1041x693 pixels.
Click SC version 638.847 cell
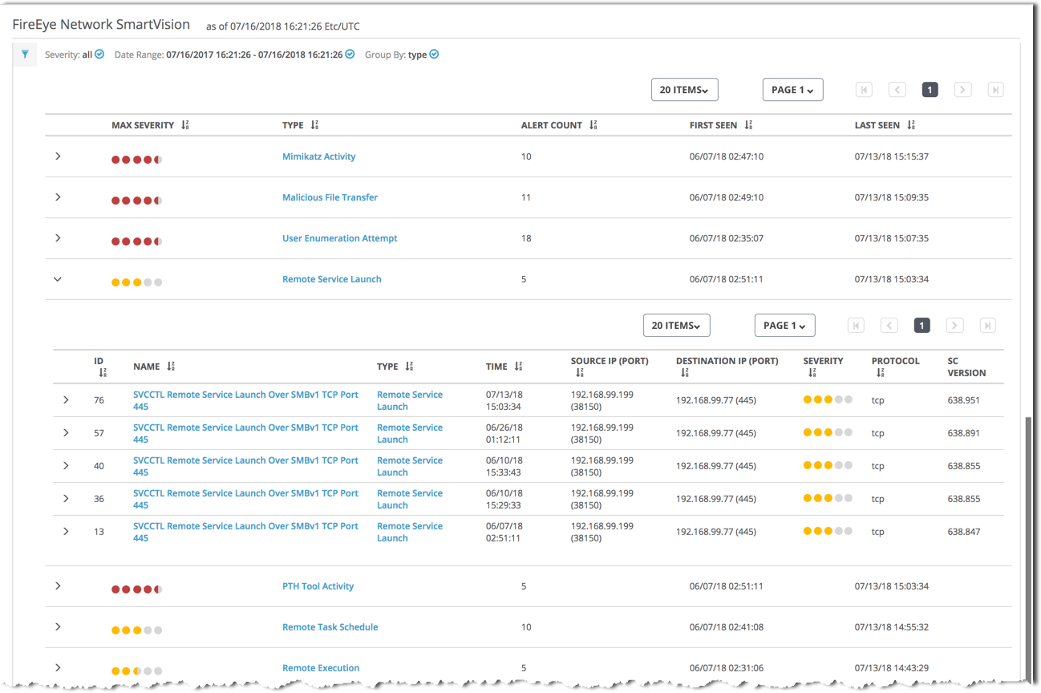(964, 532)
